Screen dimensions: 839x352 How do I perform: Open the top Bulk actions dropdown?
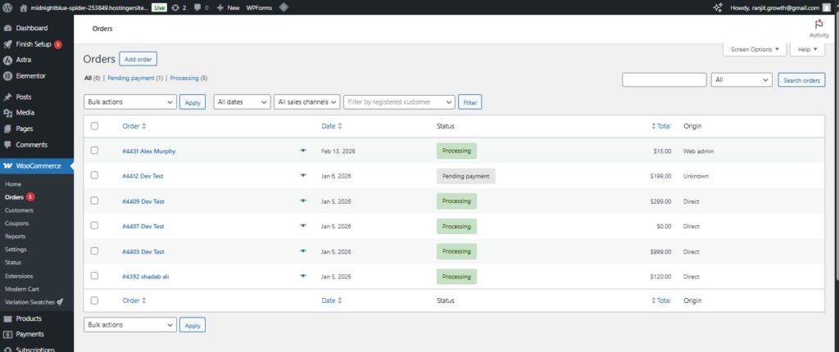(x=129, y=102)
